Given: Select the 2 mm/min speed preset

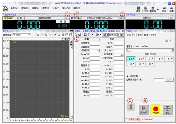Looking at the screenshot, I should click(x=160, y=59).
